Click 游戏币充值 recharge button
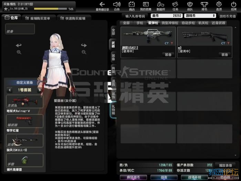The width and height of the screenshot is (241, 181). [228, 16]
